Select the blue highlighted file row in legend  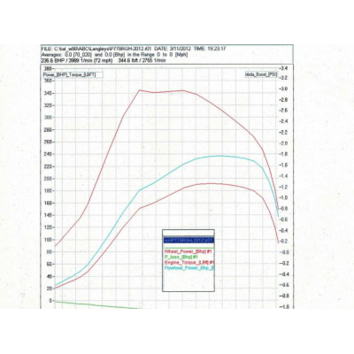pyautogui.click(x=189, y=240)
